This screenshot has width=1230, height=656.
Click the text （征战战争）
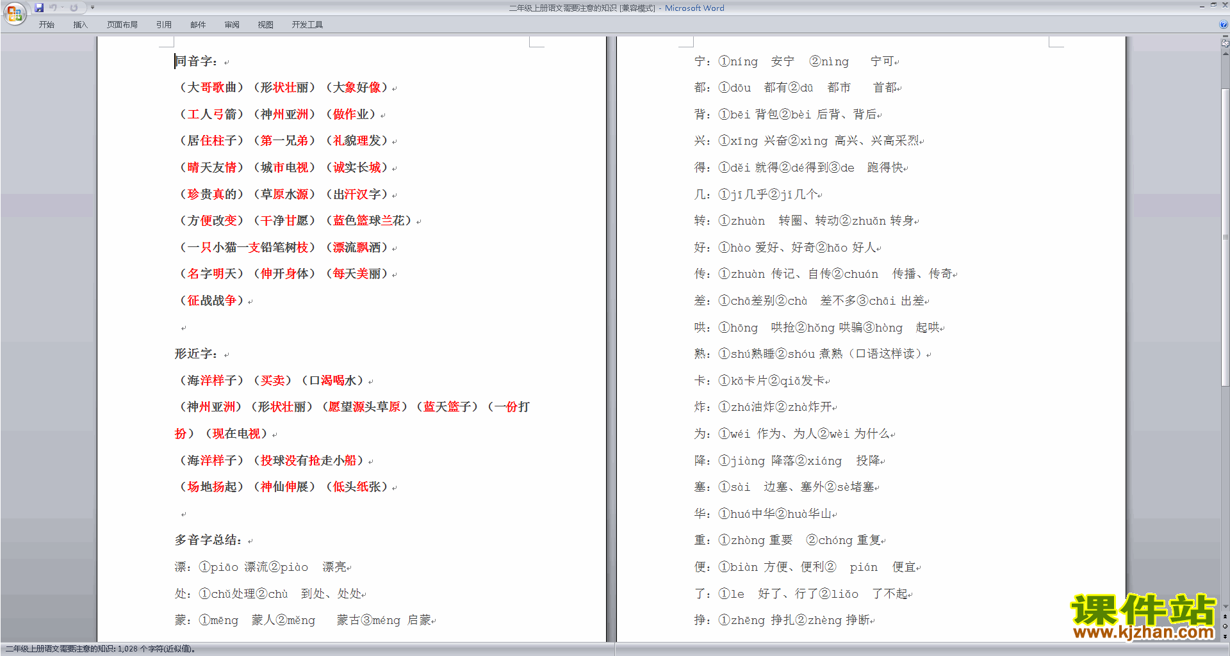pyautogui.click(x=211, y=301)
